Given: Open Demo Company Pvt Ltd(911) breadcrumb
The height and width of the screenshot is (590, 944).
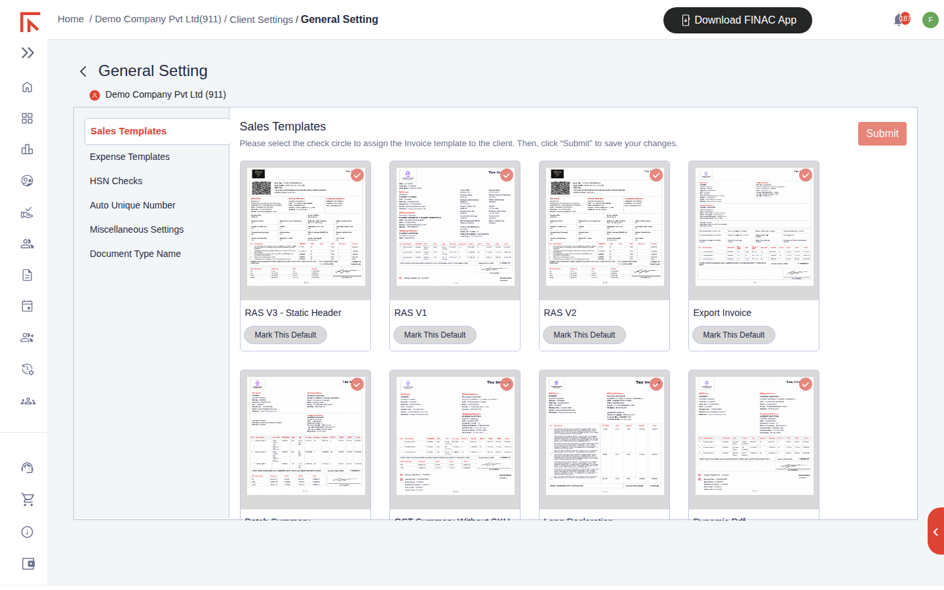Looking at the screenshot, I should 158,19.
